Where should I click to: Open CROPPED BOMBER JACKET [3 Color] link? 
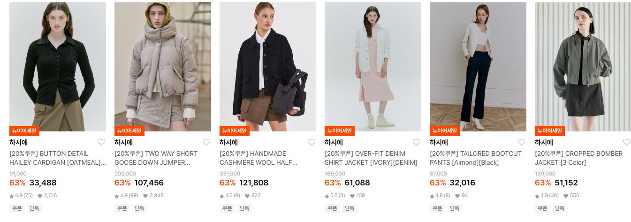pos(579,158)
